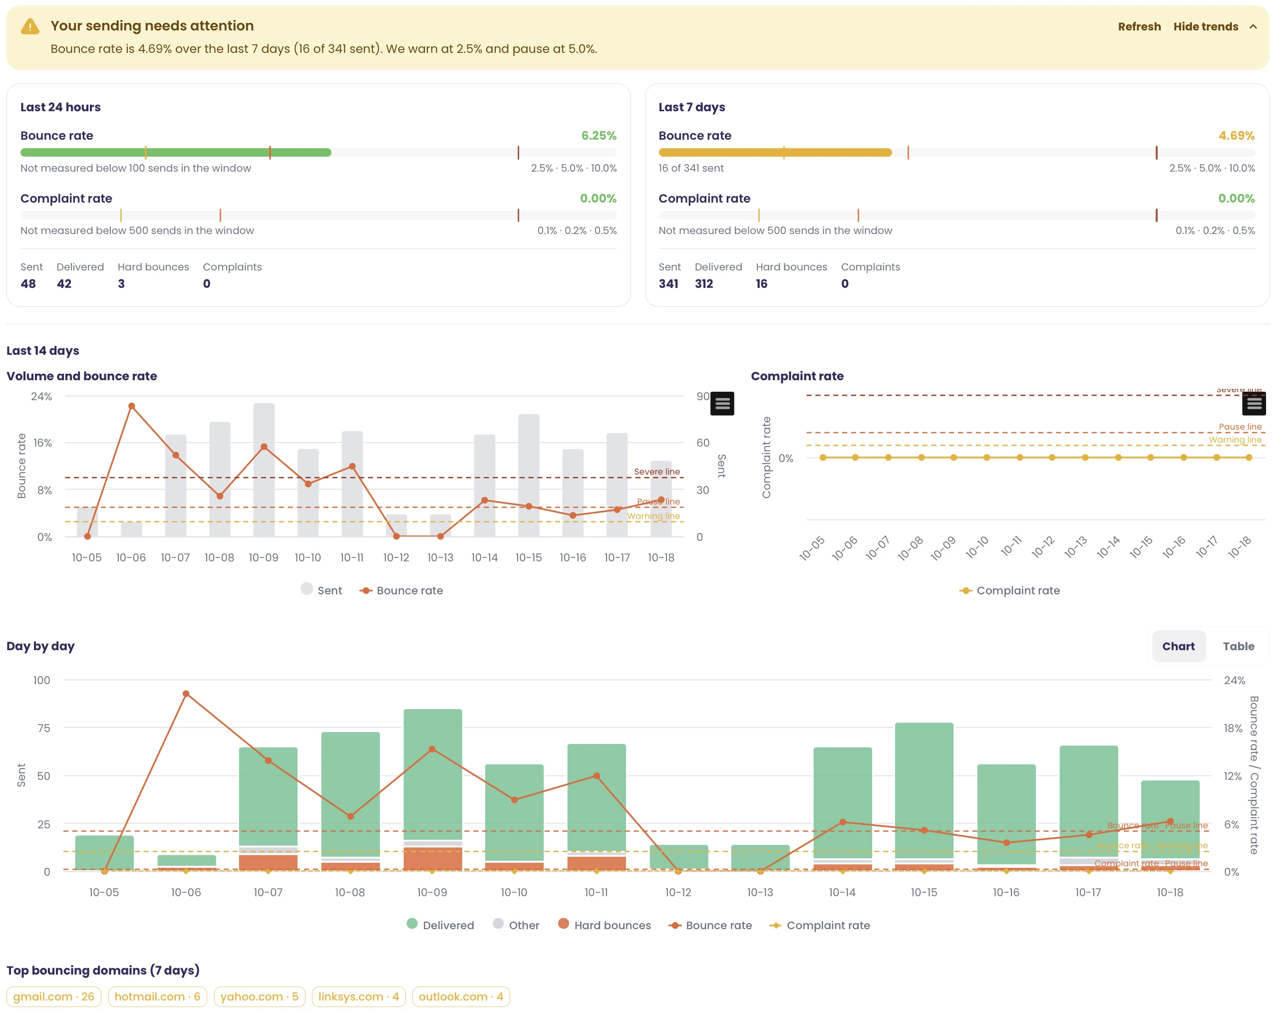Viewport: 1280px width, 1013px height.
Task: Click the 6.25% bounce rate value
Action: click(x=598, y=135)
